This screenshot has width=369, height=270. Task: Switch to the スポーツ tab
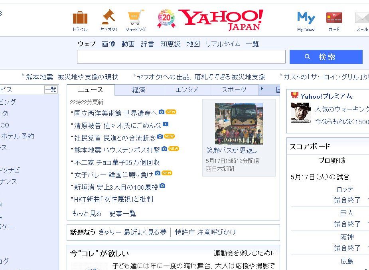(x=235, y=90)
